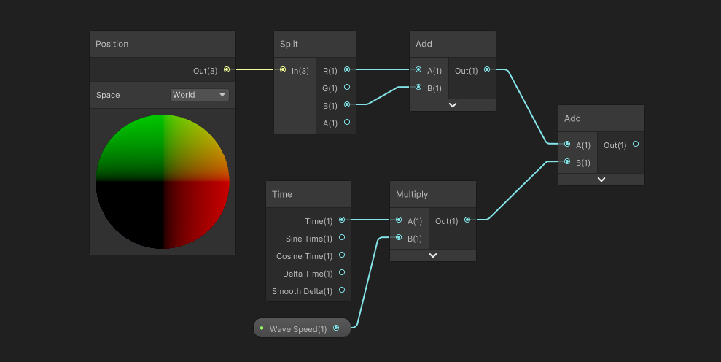This screenshot has width=721, height=362.
Task: Expand the preview chevron on top Add node
Action: [x=453, y=105]
